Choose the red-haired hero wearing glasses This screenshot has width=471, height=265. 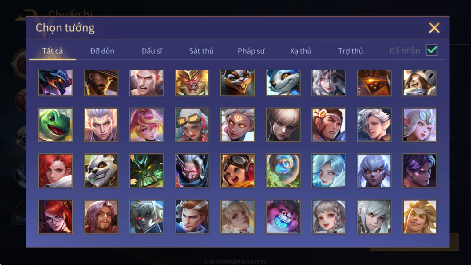click(56, 217)
